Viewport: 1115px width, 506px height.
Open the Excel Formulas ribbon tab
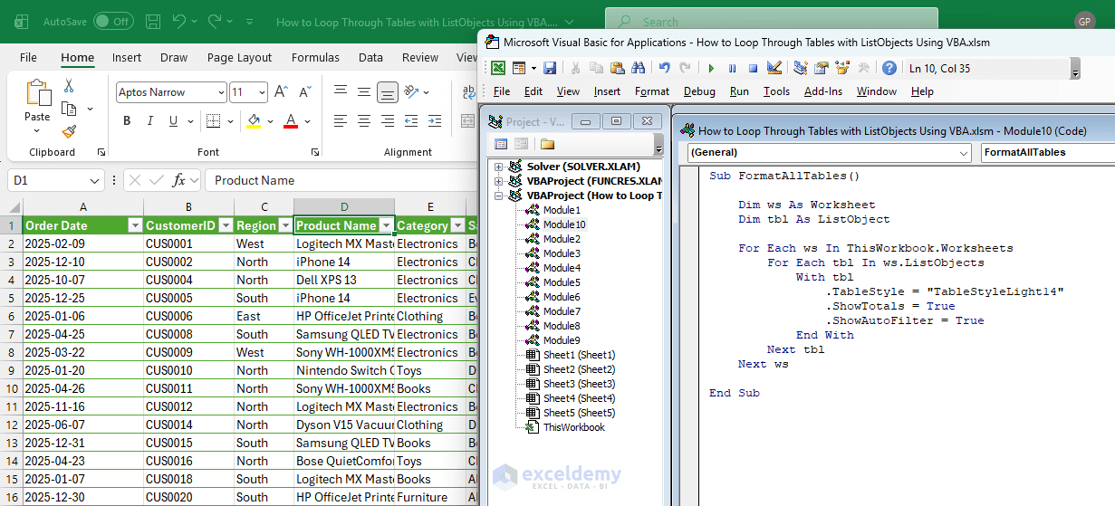[x=315, y=57]
